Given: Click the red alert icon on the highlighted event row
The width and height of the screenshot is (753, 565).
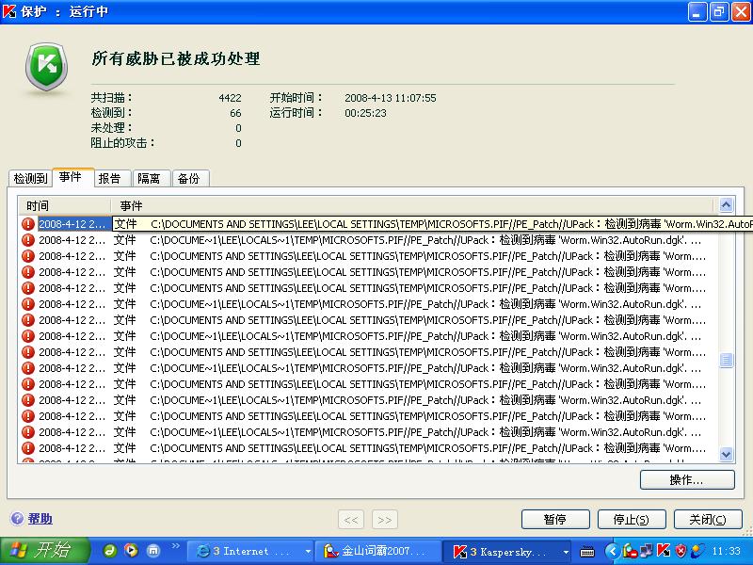Looking at the screenshot, I should 28,224.
